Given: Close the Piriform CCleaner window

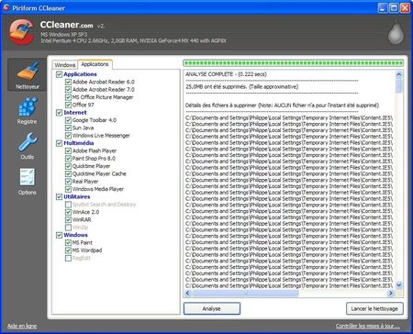Looking at the screenshot, I should pos(405,7).
